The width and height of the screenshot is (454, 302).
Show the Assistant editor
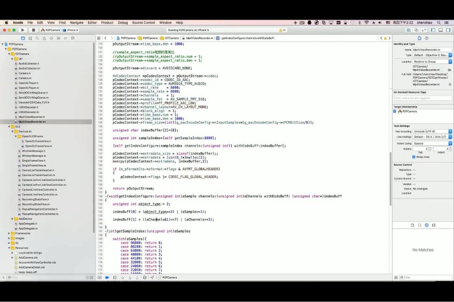pos(417,30)
